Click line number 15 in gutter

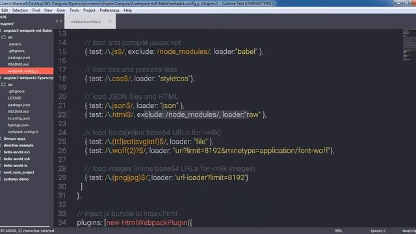[x=62, y=51]
